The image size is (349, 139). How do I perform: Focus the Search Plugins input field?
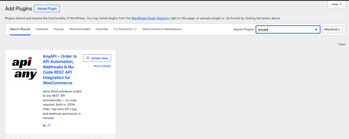288,29
